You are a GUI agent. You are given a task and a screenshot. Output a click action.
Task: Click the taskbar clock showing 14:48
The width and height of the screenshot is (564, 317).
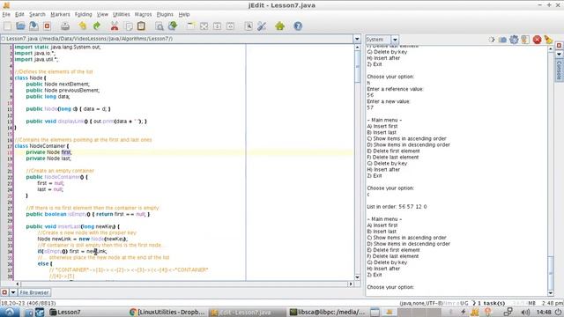[544, 312]
